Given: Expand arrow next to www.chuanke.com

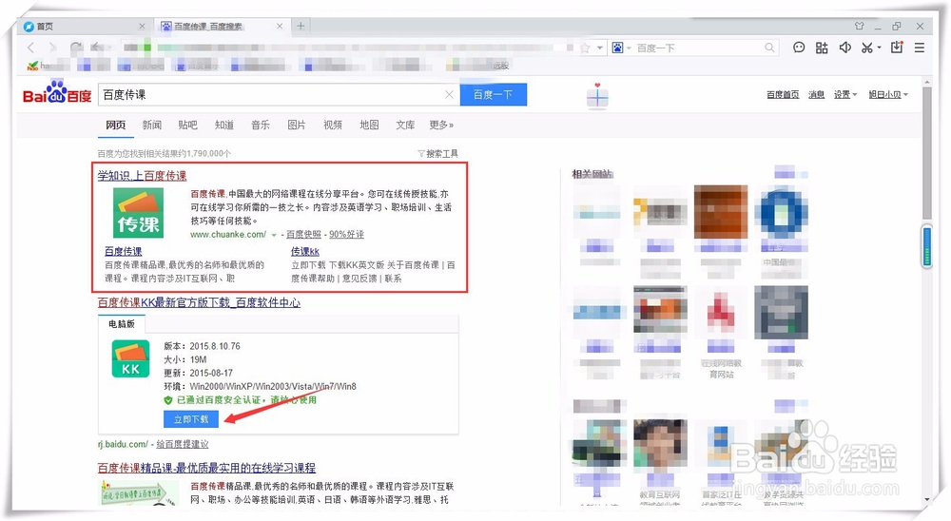Looking at the screenshot, I should pos(274,235).
